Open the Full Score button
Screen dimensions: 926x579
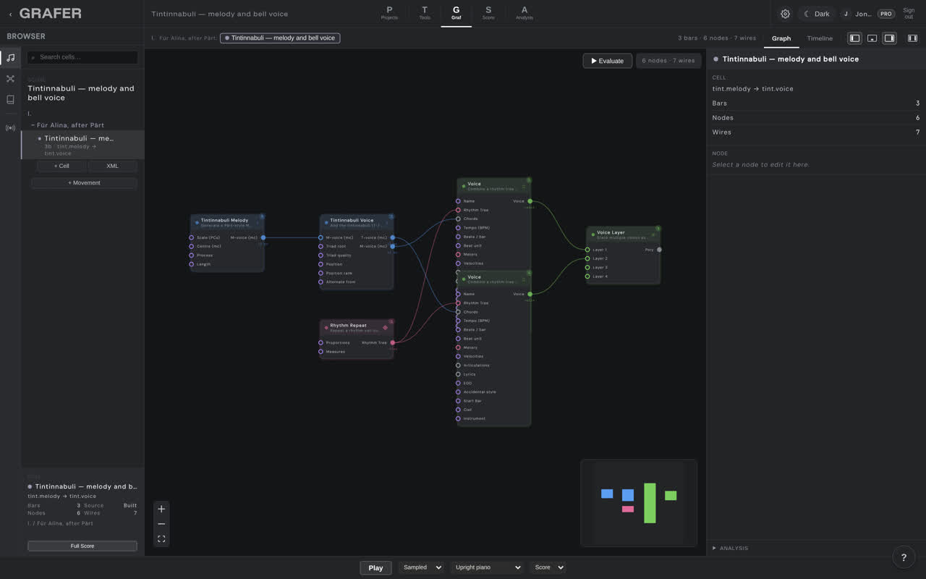pos(82,546)
